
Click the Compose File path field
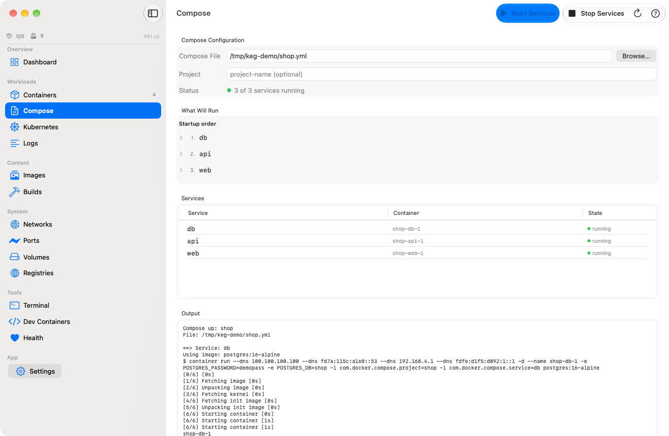(x=420, y=56)
